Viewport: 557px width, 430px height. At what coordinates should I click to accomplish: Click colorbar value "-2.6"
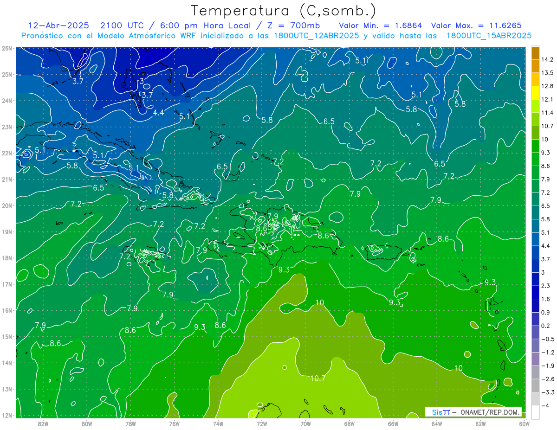click(x=547, y=379)
